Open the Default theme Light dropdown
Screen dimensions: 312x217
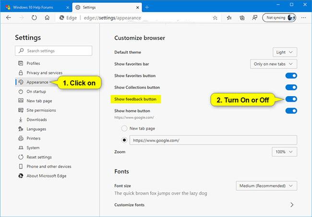point(285,52)
